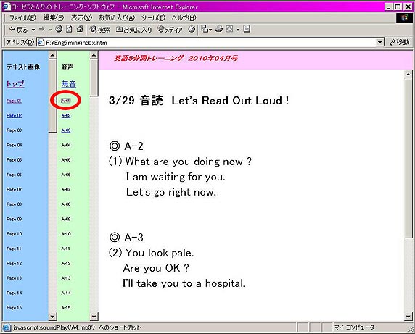Click the Print toolbar icon
This screenshot has height=334, width=415.
coord(219,29)
